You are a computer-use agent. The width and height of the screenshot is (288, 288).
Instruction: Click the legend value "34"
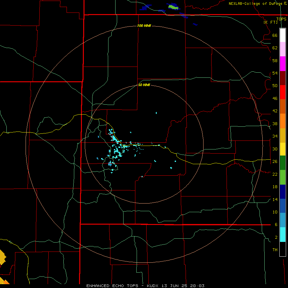pyautogui.click(x=275, y=136)
